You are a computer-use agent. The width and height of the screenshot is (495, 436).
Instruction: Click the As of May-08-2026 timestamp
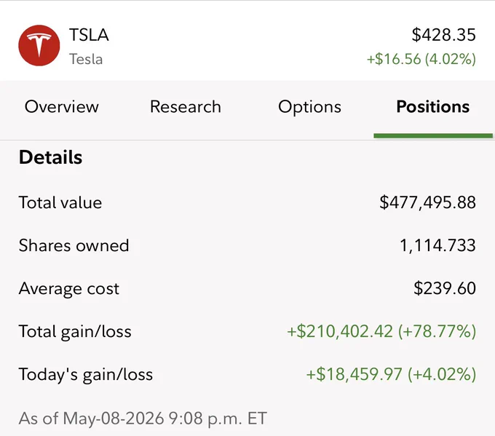(x=143, y=419)
